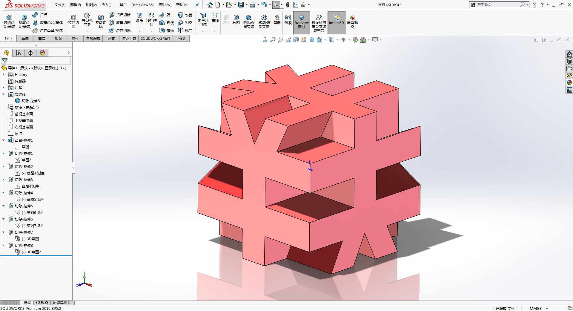Select the 分割 split tool

[x=236, y=20]
